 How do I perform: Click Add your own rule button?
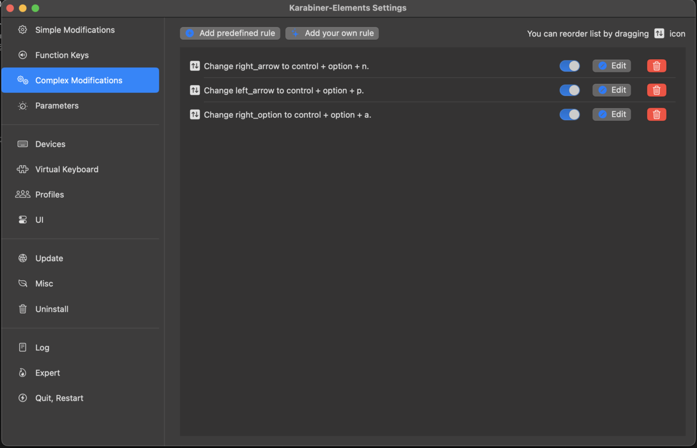click(332, 33)
